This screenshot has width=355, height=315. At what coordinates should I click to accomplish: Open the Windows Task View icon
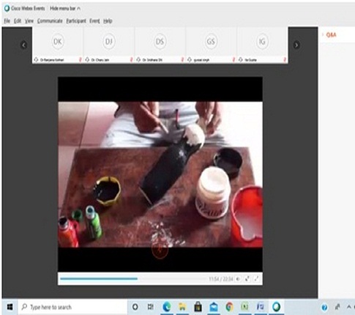pyautogui.click(x=151, y=307)
